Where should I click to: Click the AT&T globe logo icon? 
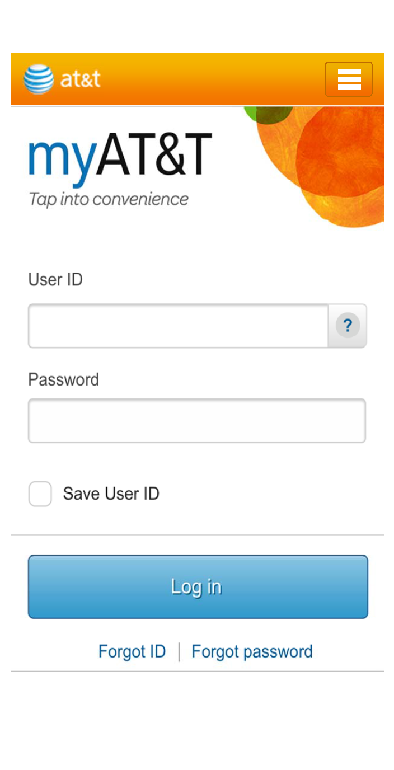[x=39, y=79]
